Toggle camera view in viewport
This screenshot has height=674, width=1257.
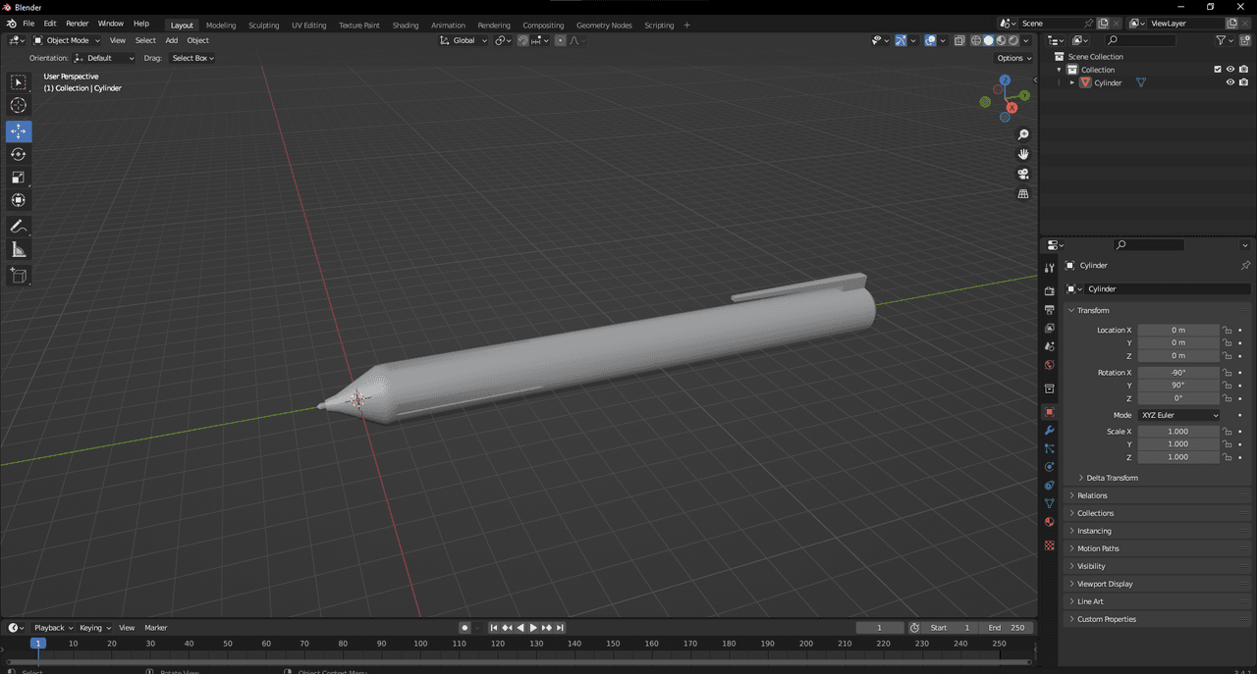[x=1023, y=174]
